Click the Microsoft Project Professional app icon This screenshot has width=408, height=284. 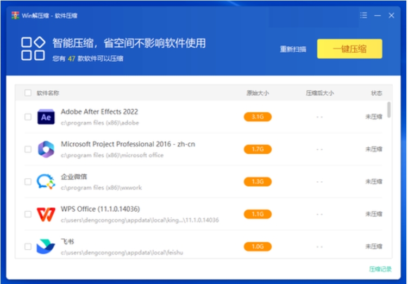click(46, 149)
